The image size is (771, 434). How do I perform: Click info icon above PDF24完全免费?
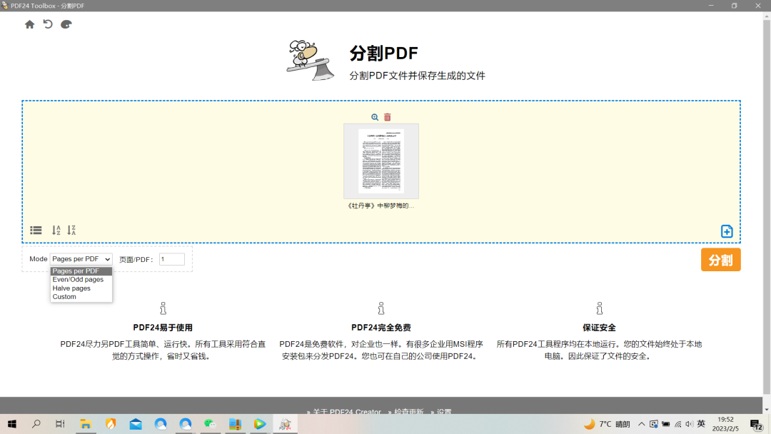click(x=381, y=308)
